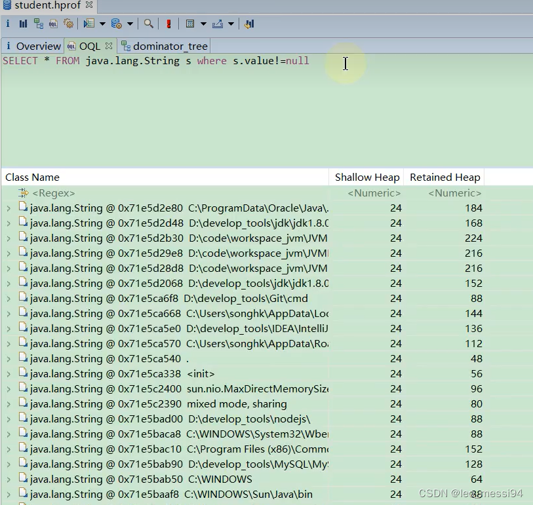Click the object icon for String 0x71e5c2390
The width and height of the screenshot is (533, 505).
tap(23, 403)
